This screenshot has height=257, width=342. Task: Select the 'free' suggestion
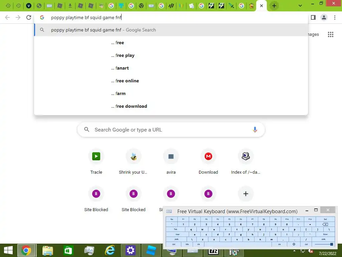(x=171, y=42)
